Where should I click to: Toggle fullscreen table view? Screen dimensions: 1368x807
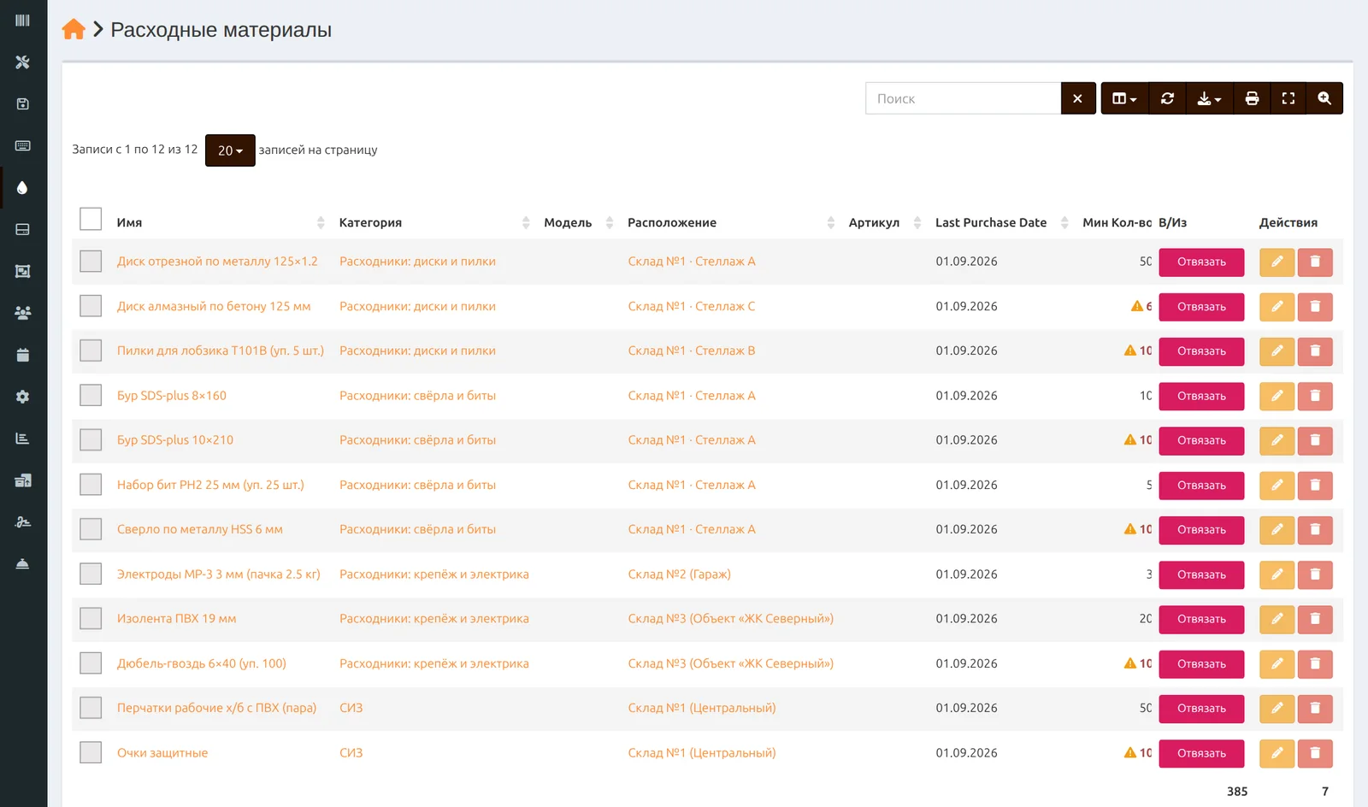pyautogui.click(x=1288, y=98)
